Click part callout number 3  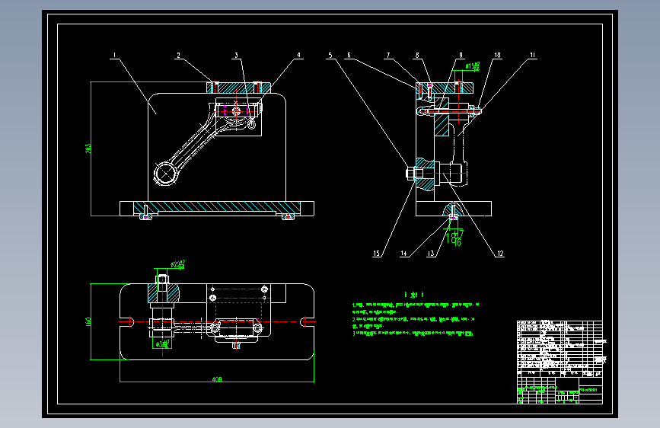pyautogui.click(x=237, y=55)
